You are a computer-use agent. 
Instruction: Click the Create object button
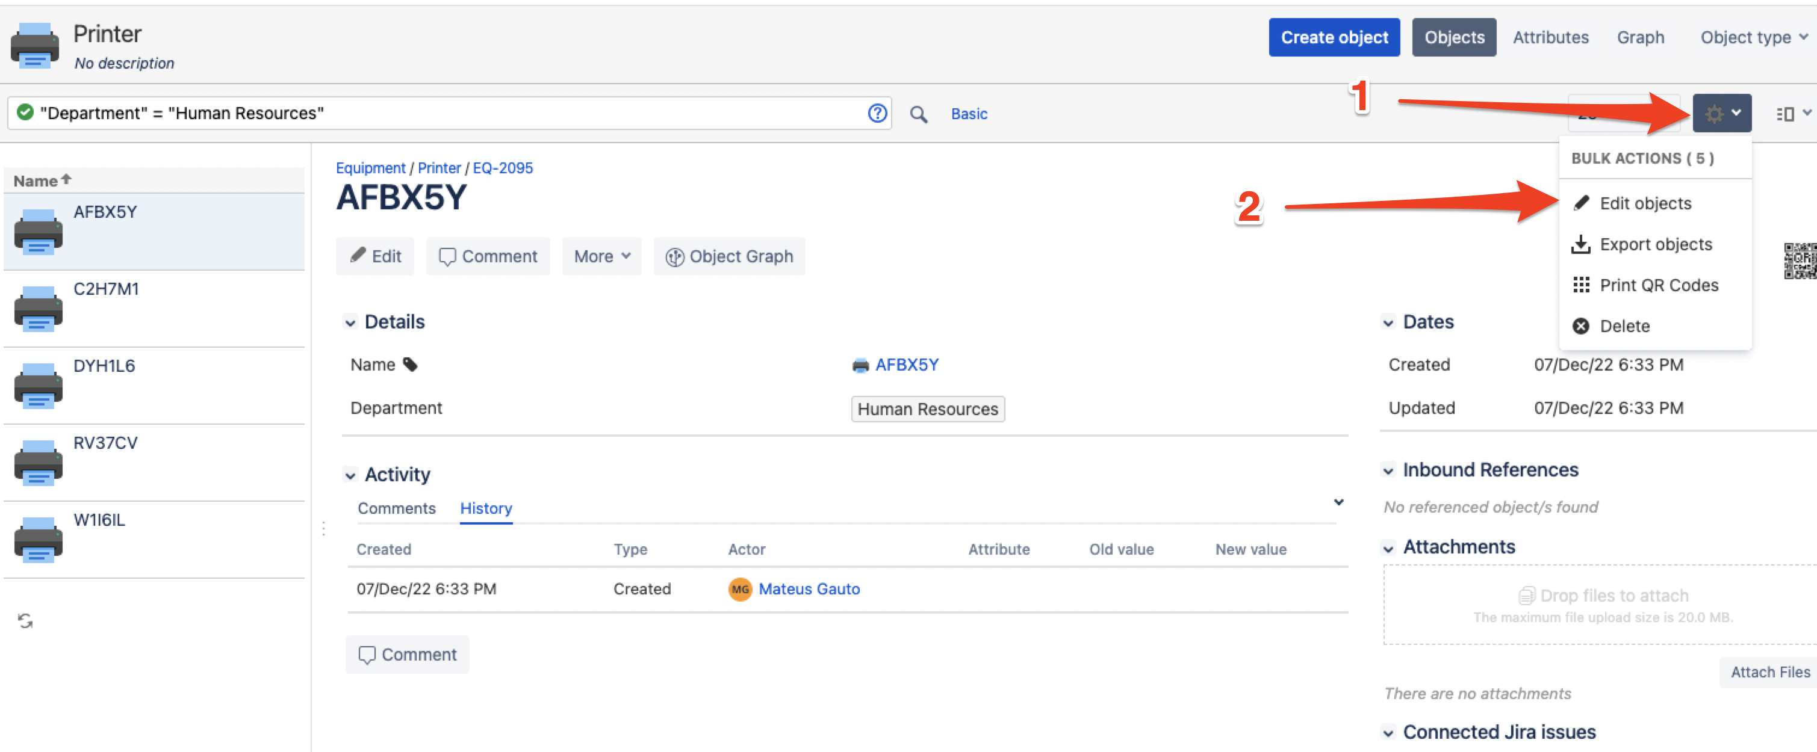[x=1333, y=37]
